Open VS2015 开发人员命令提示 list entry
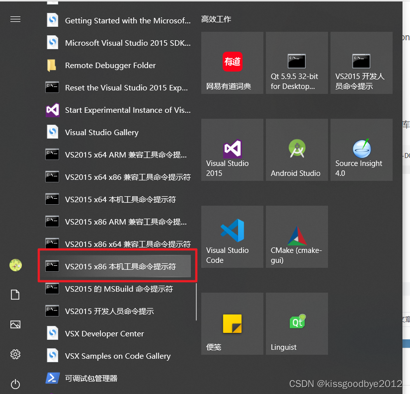 pyautogui.click(x=118, y=311)
